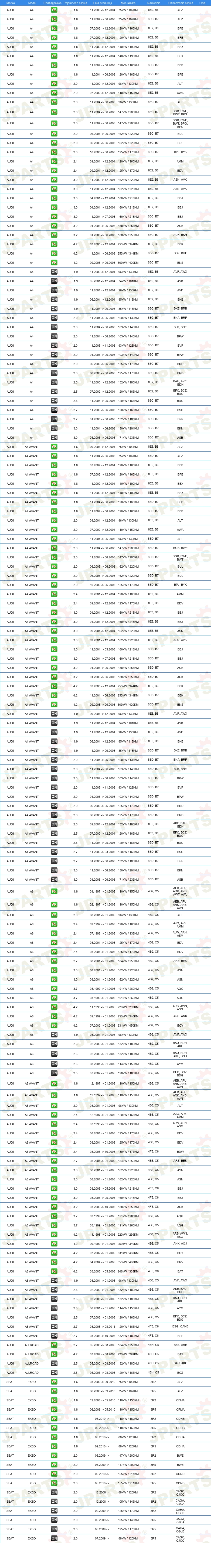The image size is (211, 1543).
Task: Click the BAS engine code cell
Action: point(180,1354)
